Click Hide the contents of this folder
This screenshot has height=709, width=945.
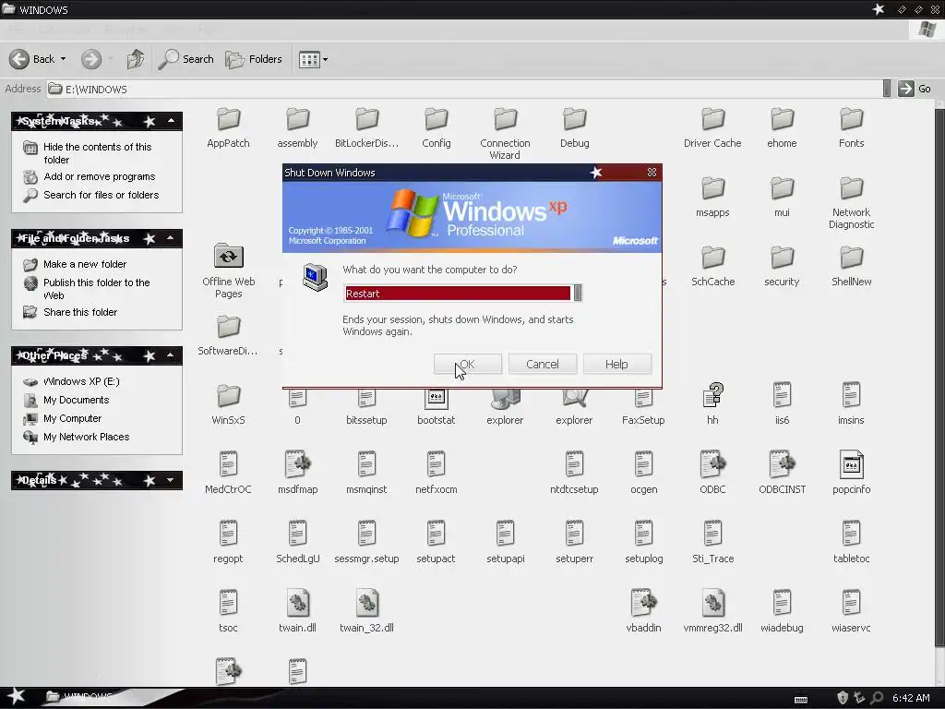[97, 153]
